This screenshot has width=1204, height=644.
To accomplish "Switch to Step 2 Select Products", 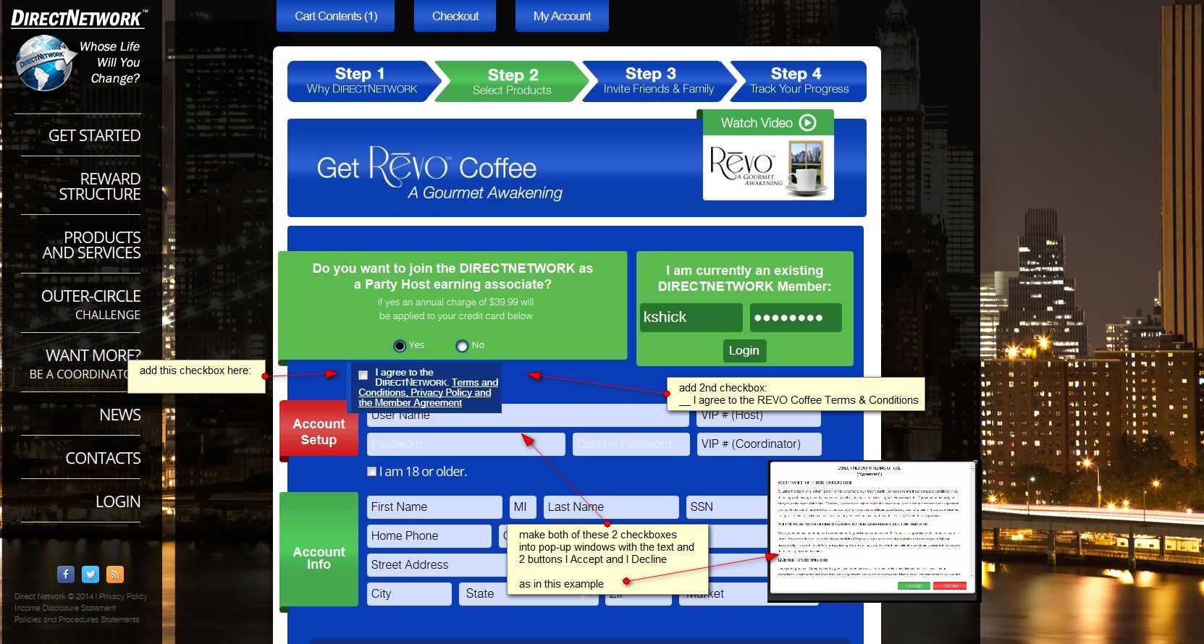I will coord(512,81).
